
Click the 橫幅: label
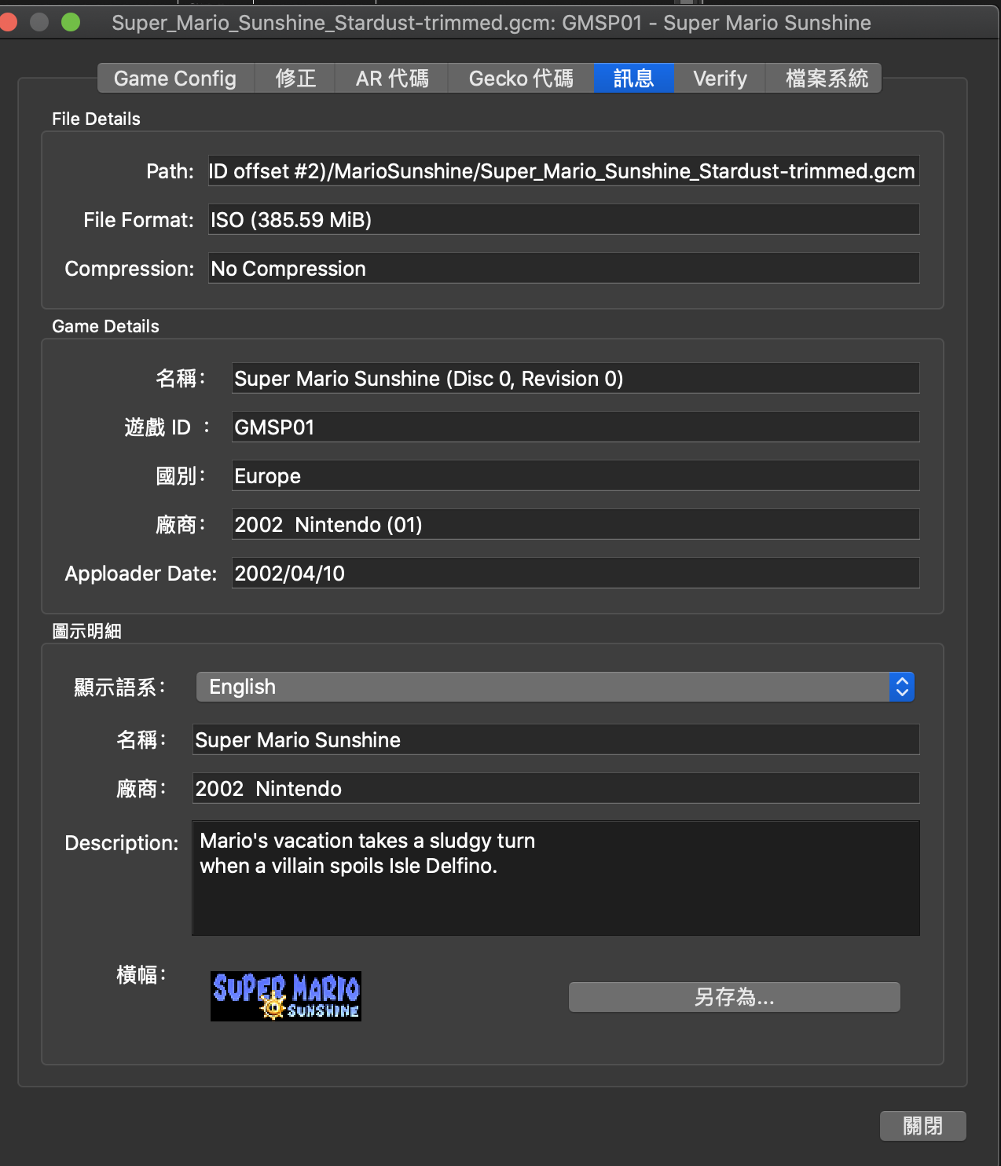point(141,975)
